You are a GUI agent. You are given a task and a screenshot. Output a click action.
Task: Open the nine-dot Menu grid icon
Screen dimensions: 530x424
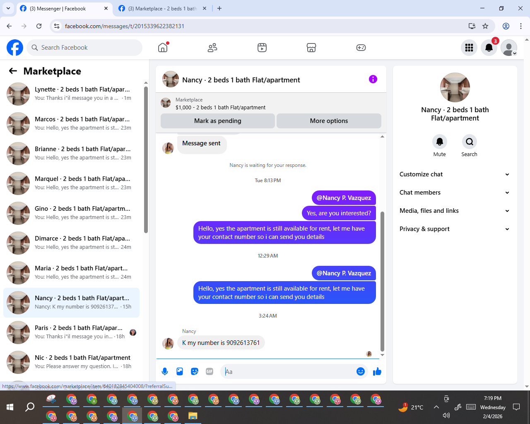(469, 48)
